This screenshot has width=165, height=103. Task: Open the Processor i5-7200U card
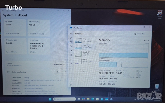(x=39, y=46)
